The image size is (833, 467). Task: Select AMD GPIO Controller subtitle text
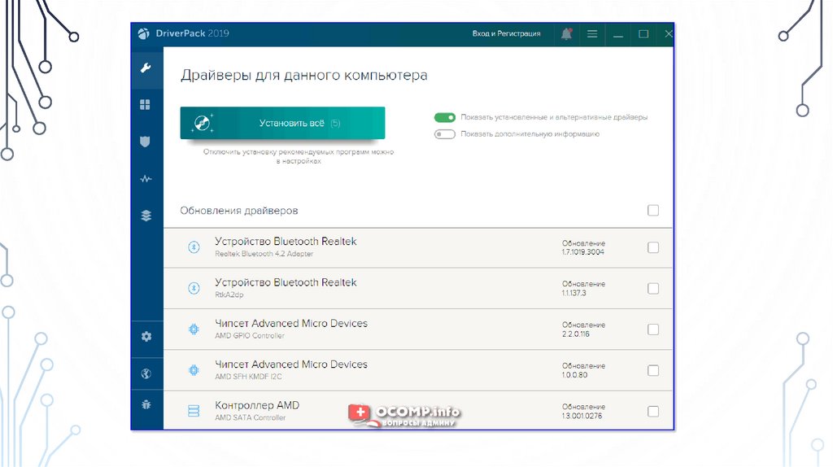(x=250, y=336)
